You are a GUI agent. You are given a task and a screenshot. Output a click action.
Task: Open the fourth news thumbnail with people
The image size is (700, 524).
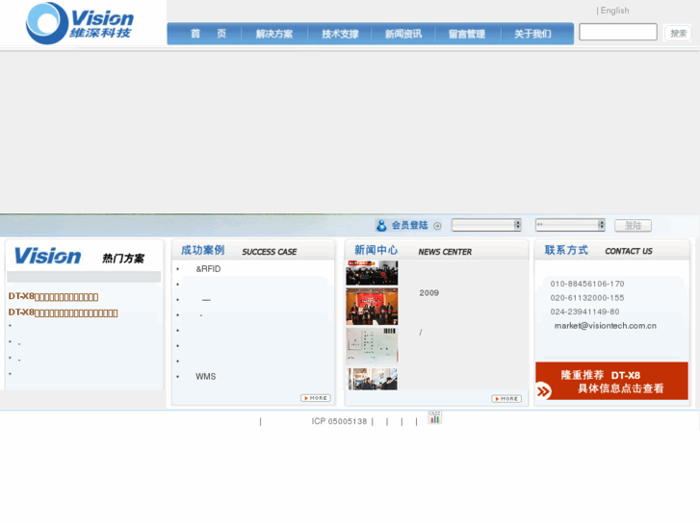tap(373, 379)
